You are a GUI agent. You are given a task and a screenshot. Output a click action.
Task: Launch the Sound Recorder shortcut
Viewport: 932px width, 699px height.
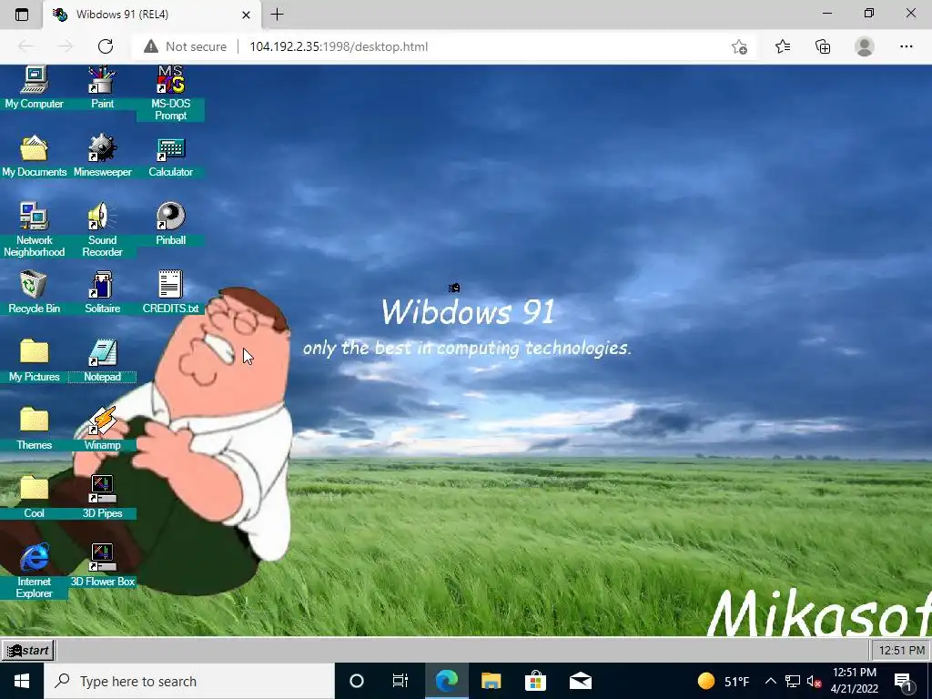click(102, 229)
